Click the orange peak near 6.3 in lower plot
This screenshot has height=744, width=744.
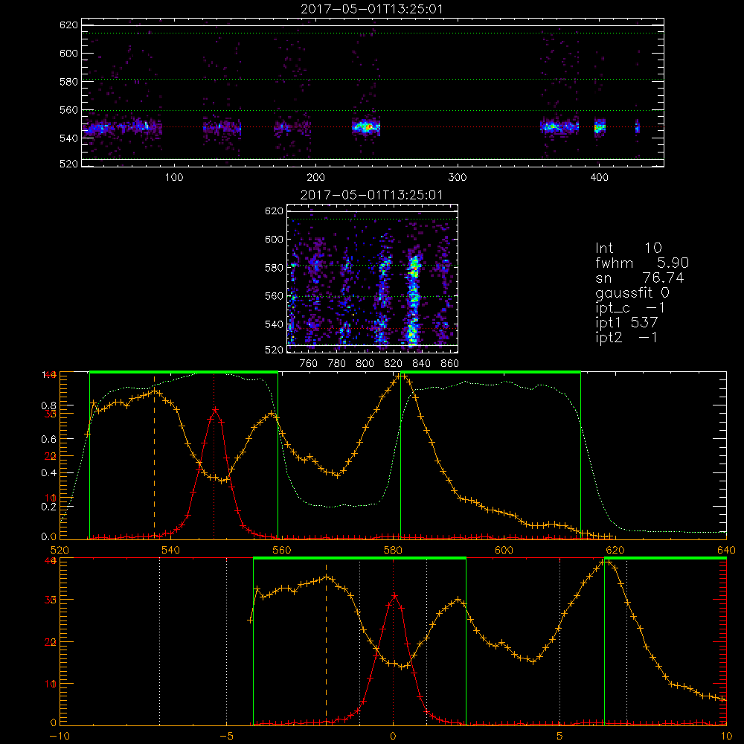tap(604, 562)
